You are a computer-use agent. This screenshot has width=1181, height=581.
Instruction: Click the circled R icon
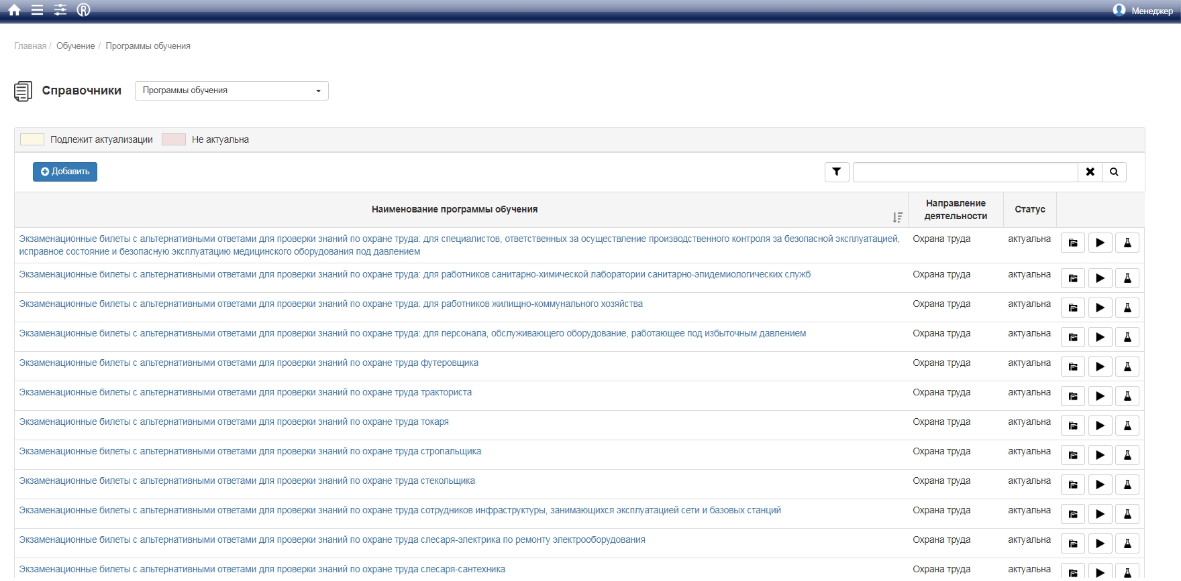[84, 10]
